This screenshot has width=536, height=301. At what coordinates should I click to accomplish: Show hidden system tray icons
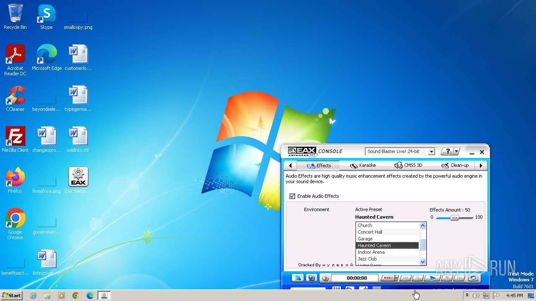pos(467,296)
